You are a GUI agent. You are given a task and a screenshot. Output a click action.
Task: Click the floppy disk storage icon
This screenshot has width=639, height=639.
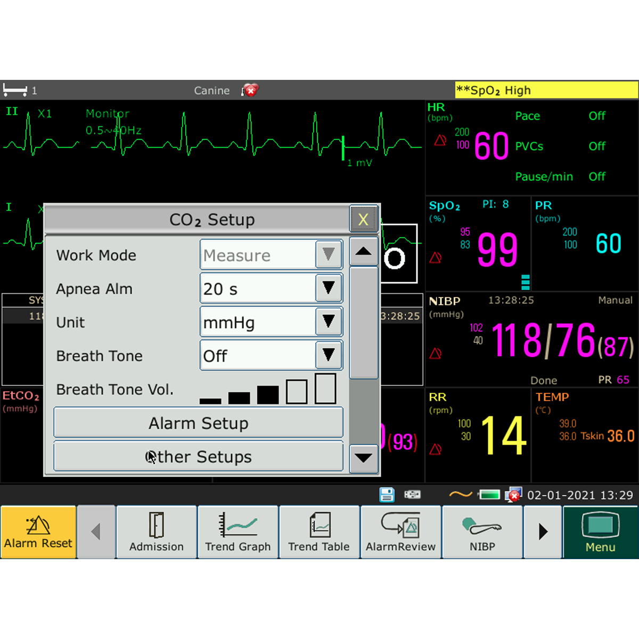[387, 495]
